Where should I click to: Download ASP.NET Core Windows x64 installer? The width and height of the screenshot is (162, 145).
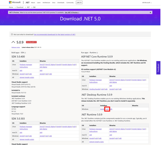point(103,89)
